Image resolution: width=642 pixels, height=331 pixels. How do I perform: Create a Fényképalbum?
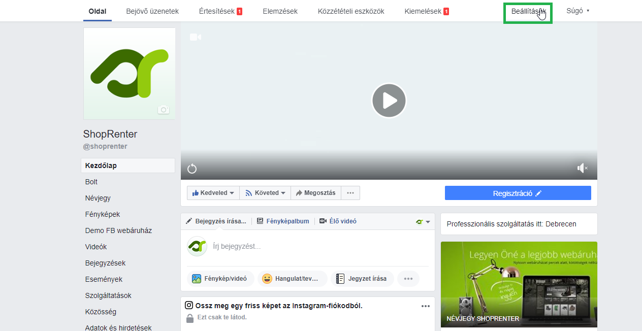point(283,221)
